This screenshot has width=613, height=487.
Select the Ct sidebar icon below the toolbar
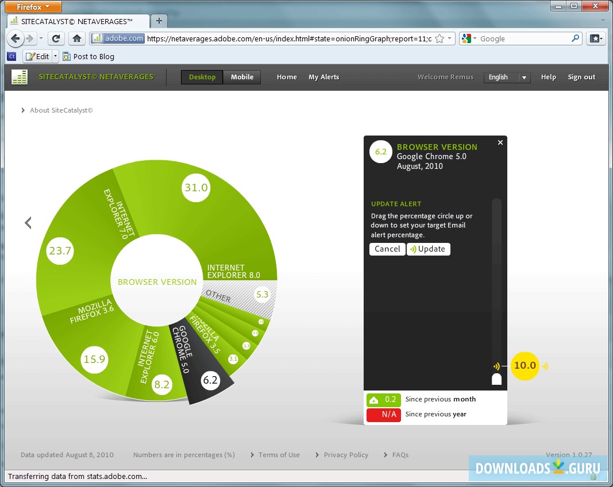click(11, 56)
